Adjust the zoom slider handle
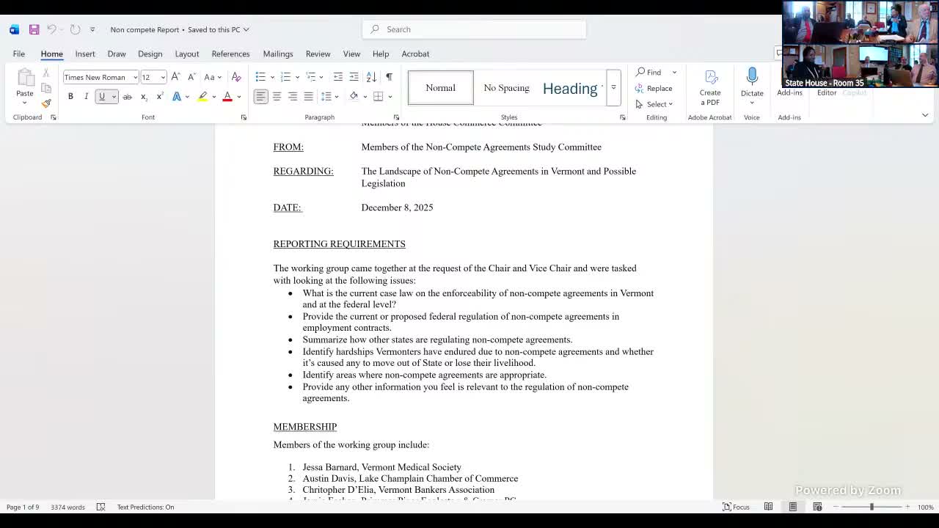This screenshot has height=528, width=939. 872,507
